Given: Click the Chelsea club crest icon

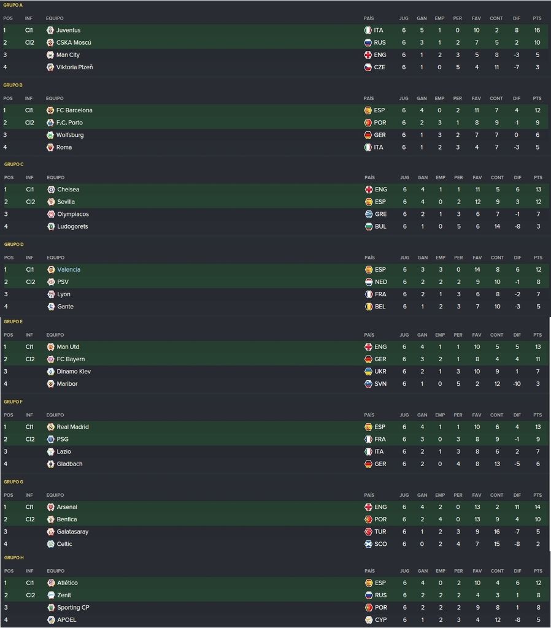Looking at the screenshot, I should tap(51, 190).
